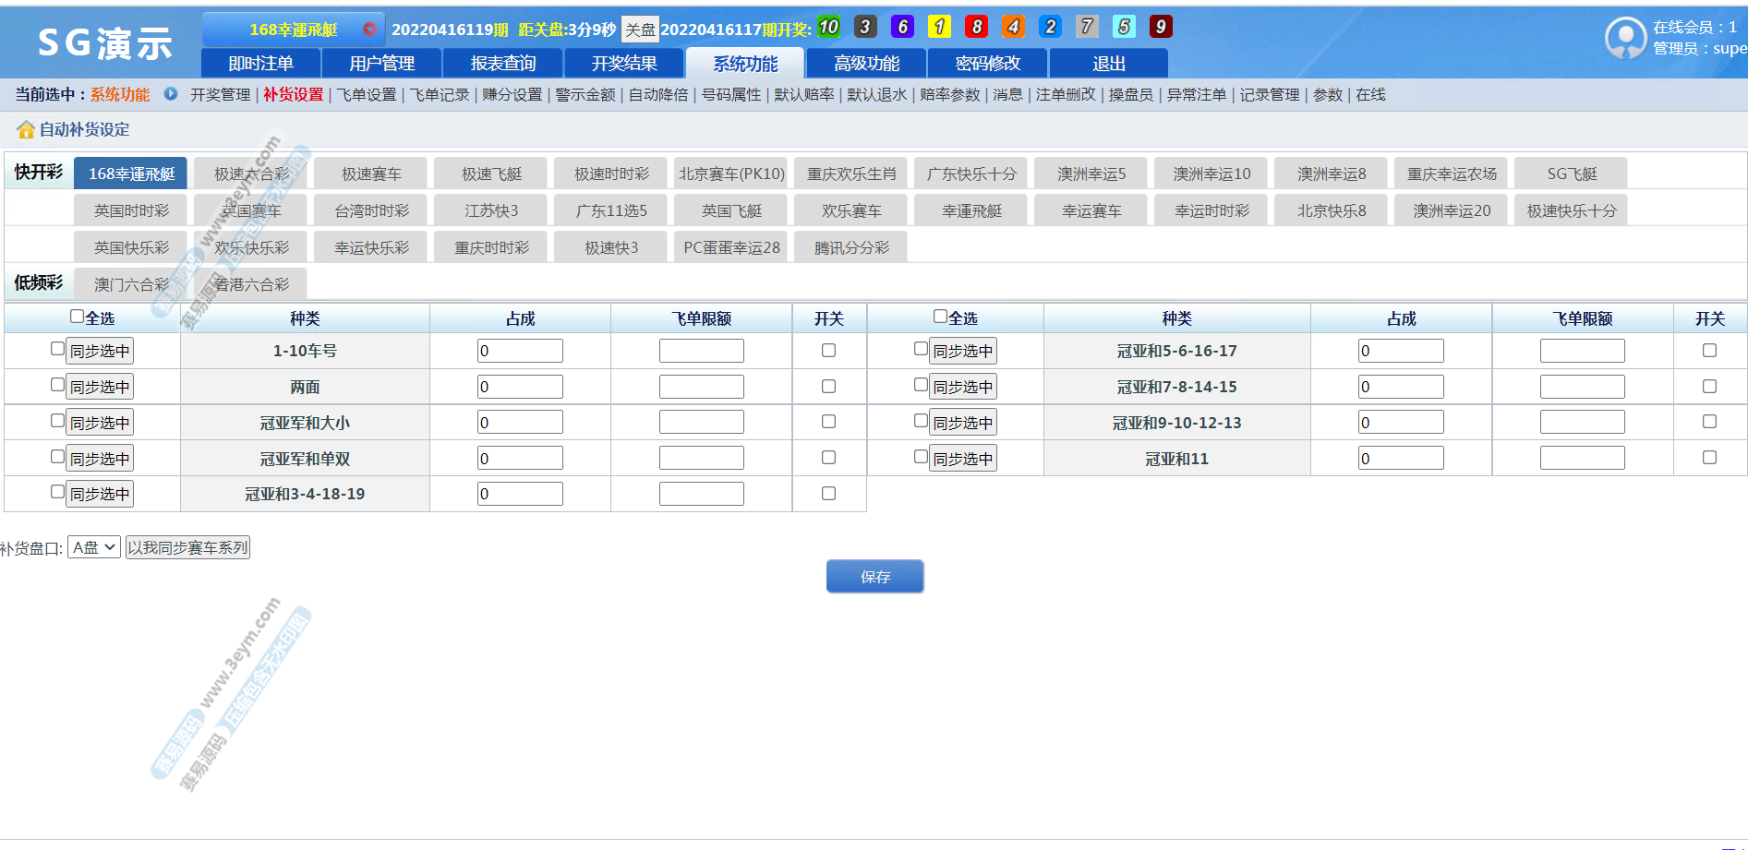This screenshot has width=1748, height=850.
Task: Click the home icon beside 自动补货设定
Action: (x=26, y=130)
